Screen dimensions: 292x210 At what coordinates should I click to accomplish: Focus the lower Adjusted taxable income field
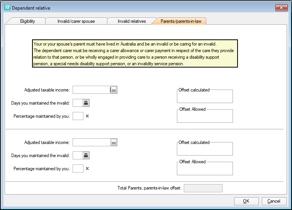click(92, 142)
